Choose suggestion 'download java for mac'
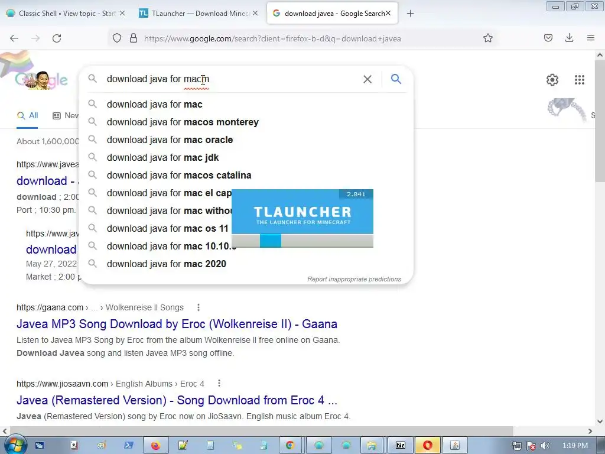This screenshot has width=605, height=454. [246, 104]
